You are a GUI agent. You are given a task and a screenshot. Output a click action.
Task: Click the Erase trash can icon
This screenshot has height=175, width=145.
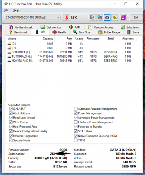(129, 32)
